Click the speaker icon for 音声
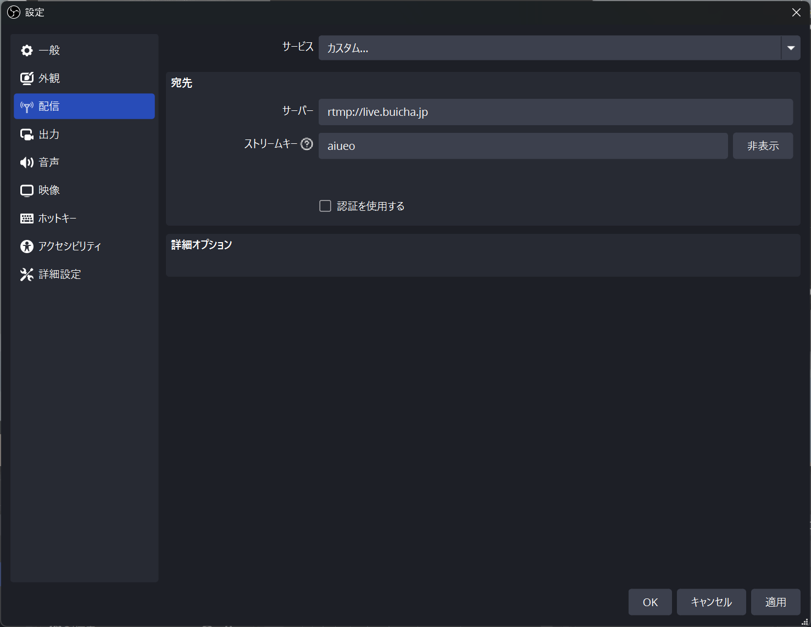Viewport: 811px width, 627px height. click(x=26, y=163)
